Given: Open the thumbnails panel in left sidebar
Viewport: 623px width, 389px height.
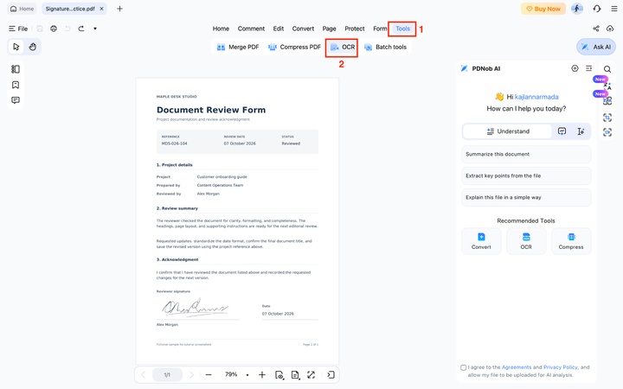Looking at the screenshot, I should [x=16, y=69].
